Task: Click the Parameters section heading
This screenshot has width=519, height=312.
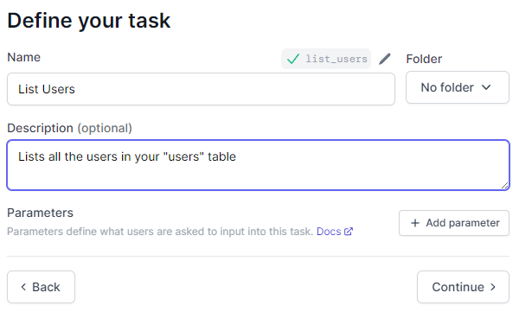Action: pos(40,213)
